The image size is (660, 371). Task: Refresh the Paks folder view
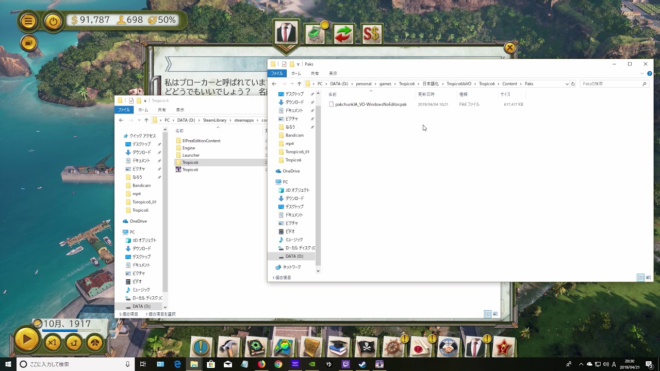(x=573, y=83)
